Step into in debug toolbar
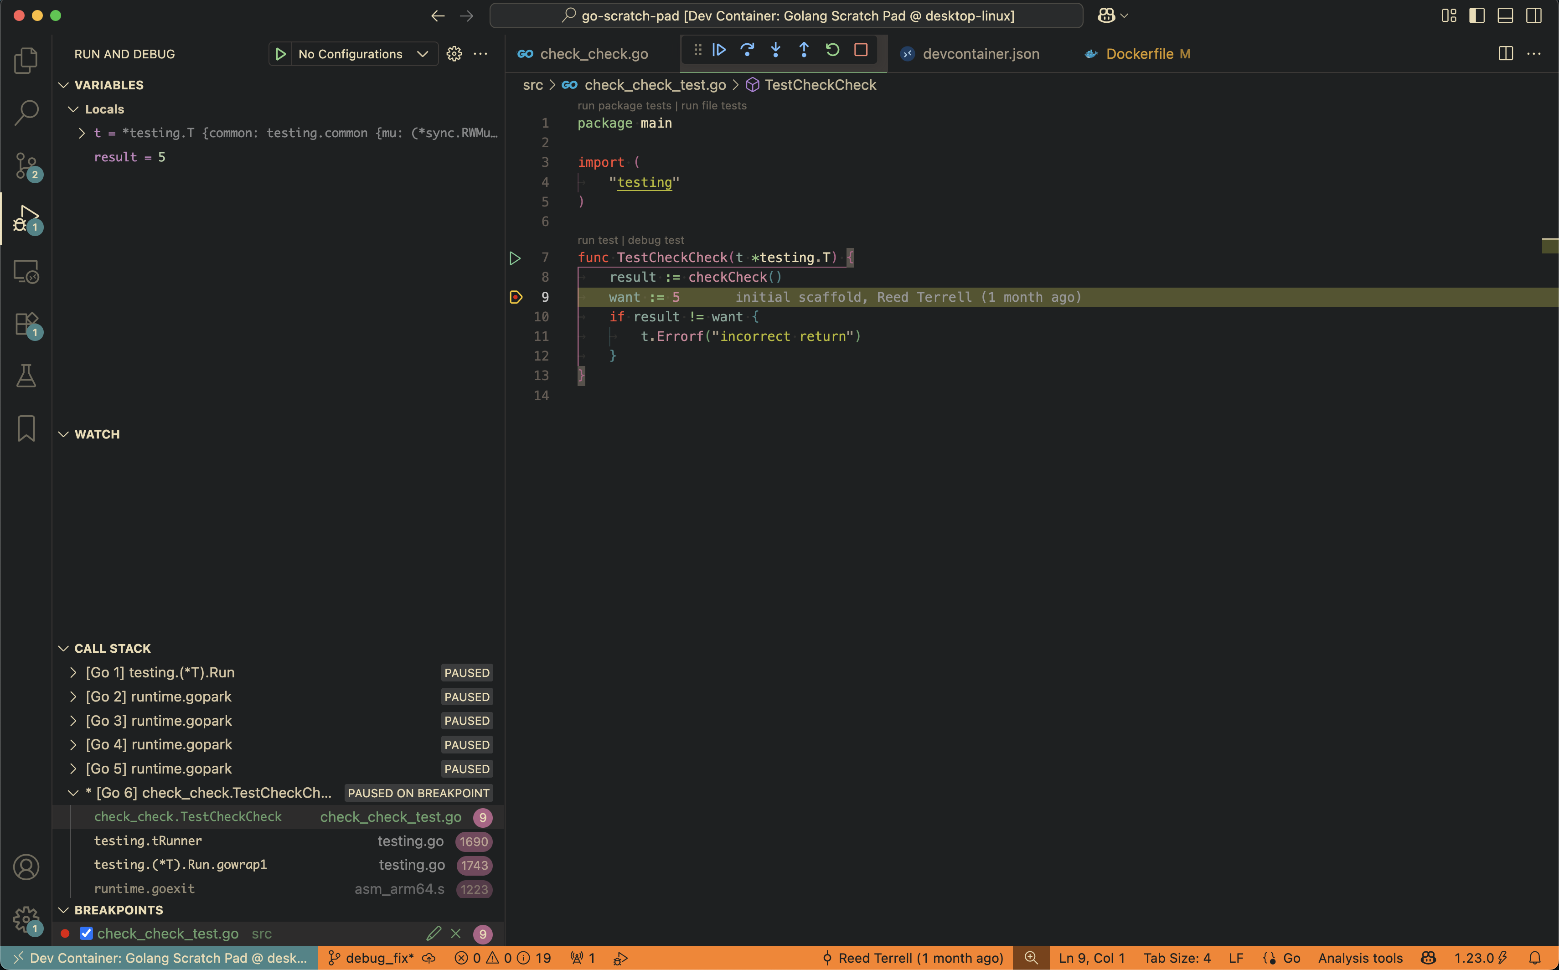The image size is (1559, 970). coord(776,50)
